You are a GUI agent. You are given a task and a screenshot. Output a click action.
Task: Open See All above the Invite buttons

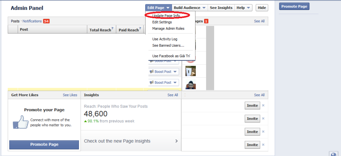(x=259, y=95)
